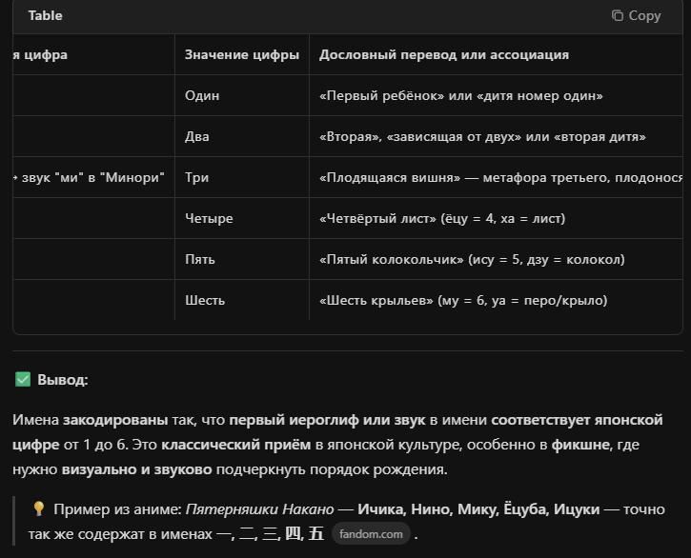Click the Два cell in the table
Screen dimensions: 691x558
click(197, 137)
